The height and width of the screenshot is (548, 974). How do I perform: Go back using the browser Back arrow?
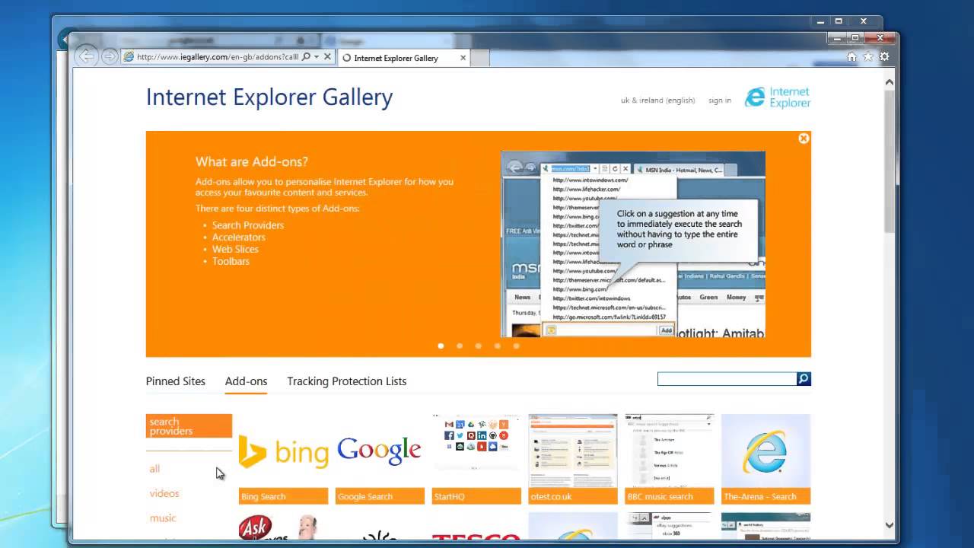tap(87, 56)
